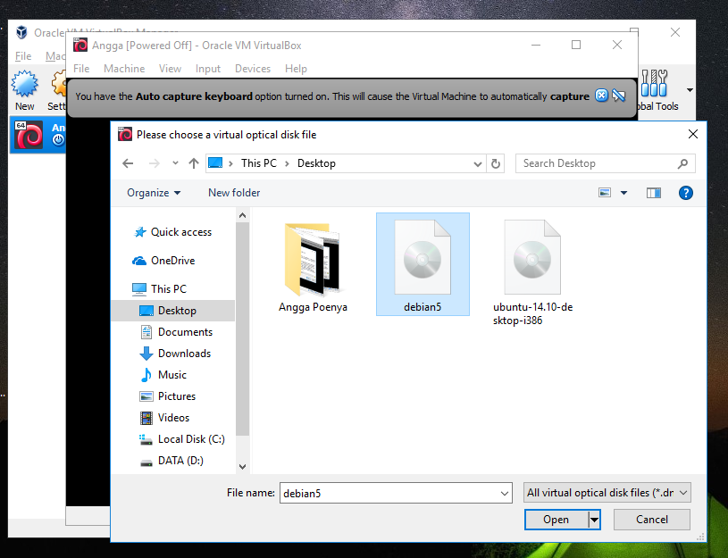Expand the Open button split arrow
The width and height of the screenshot is (728, 558).
tap(594, 520)
